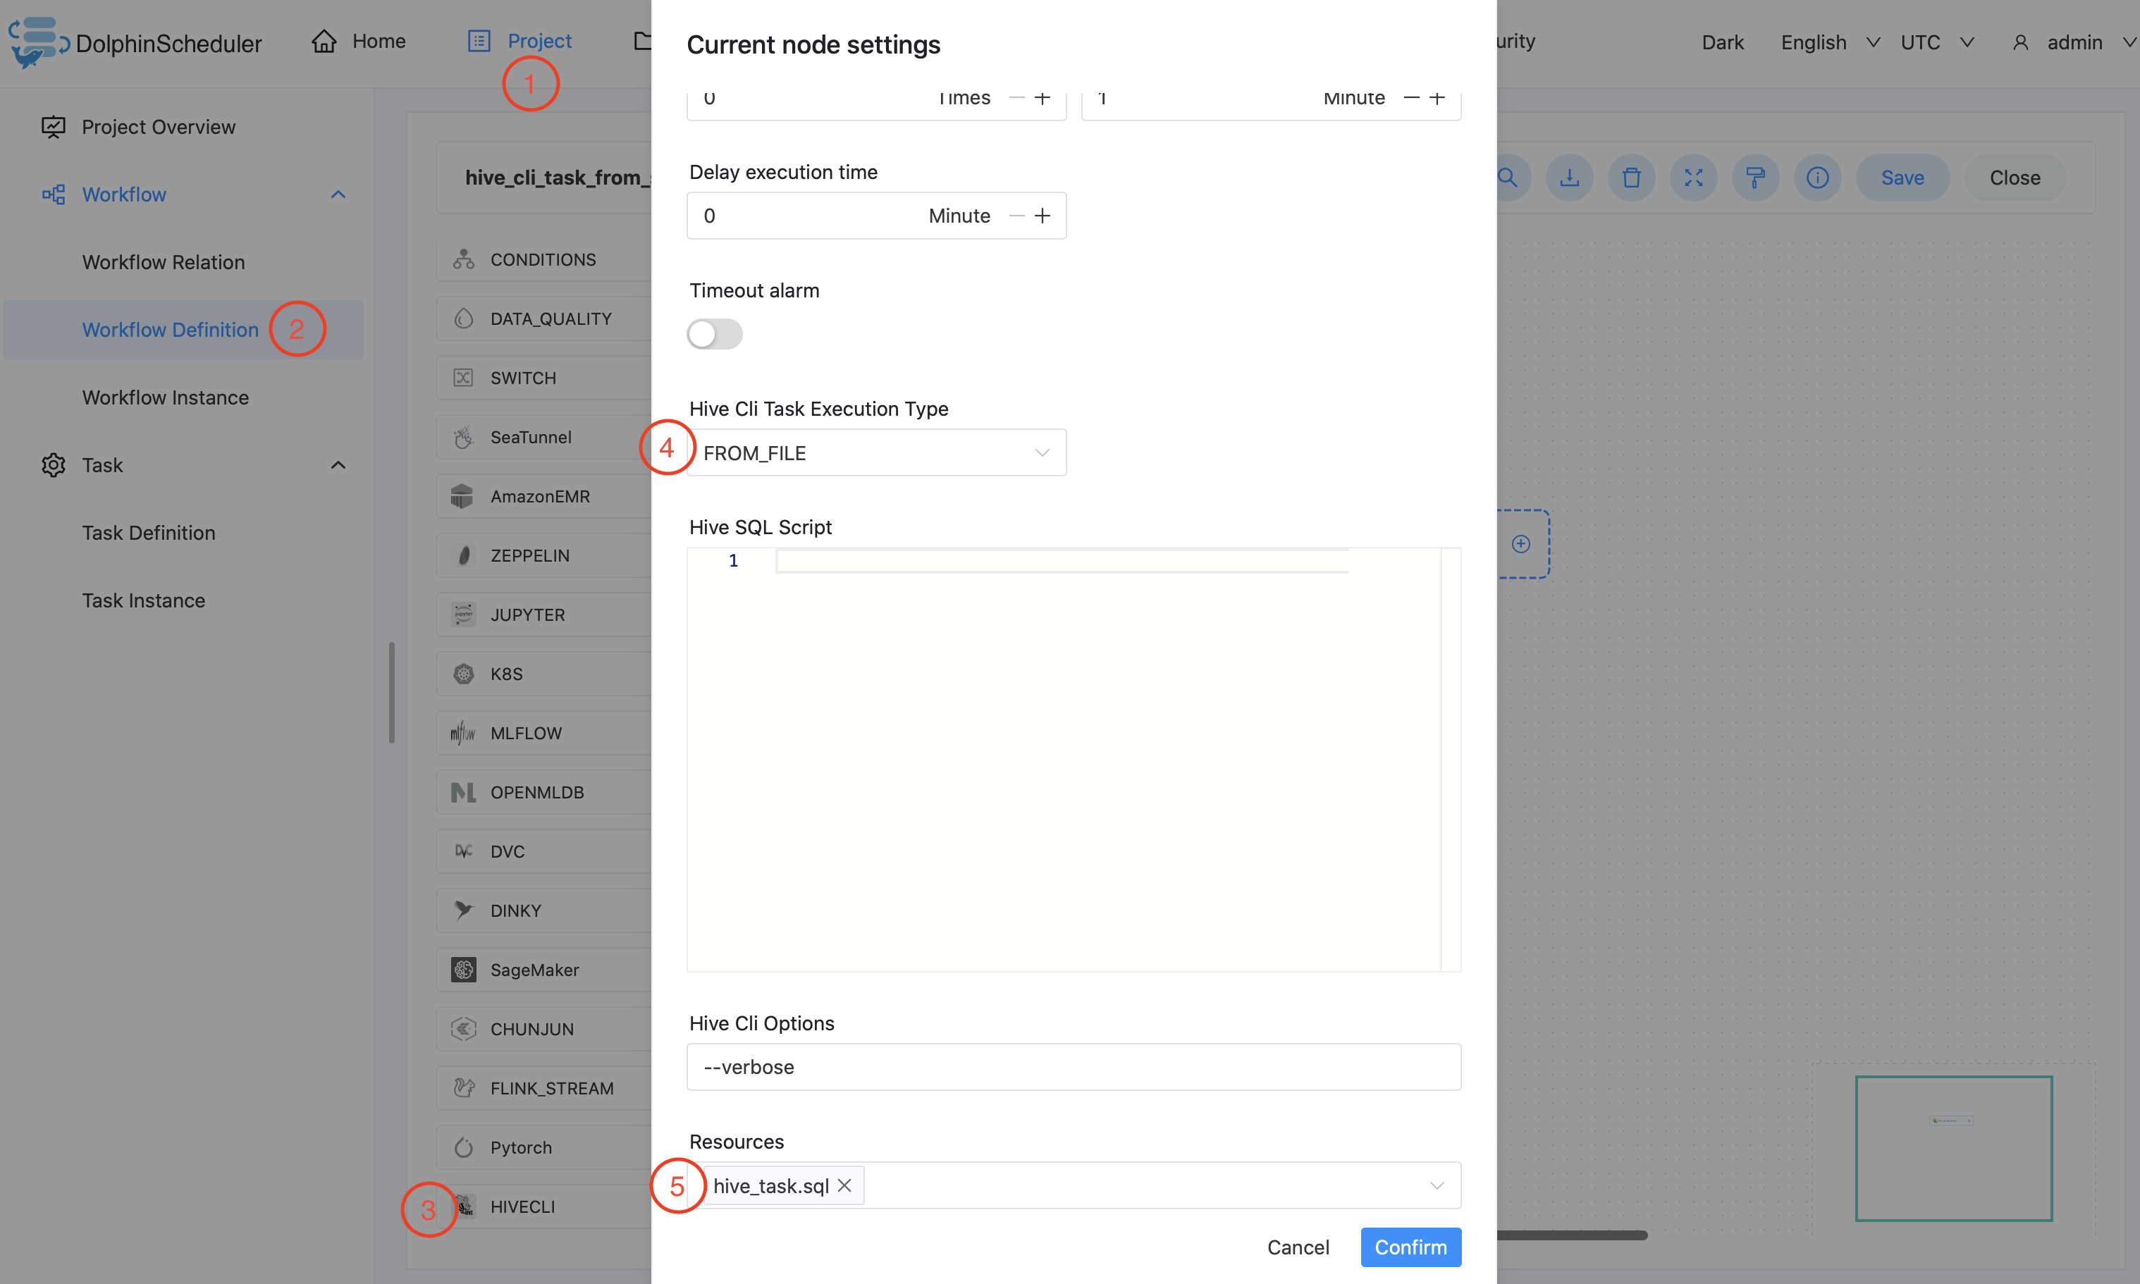This screenshot has width=2140, height=1284.
Task: Click the fullscreen expand icon in toolbar
Action: pos(1694,178)
